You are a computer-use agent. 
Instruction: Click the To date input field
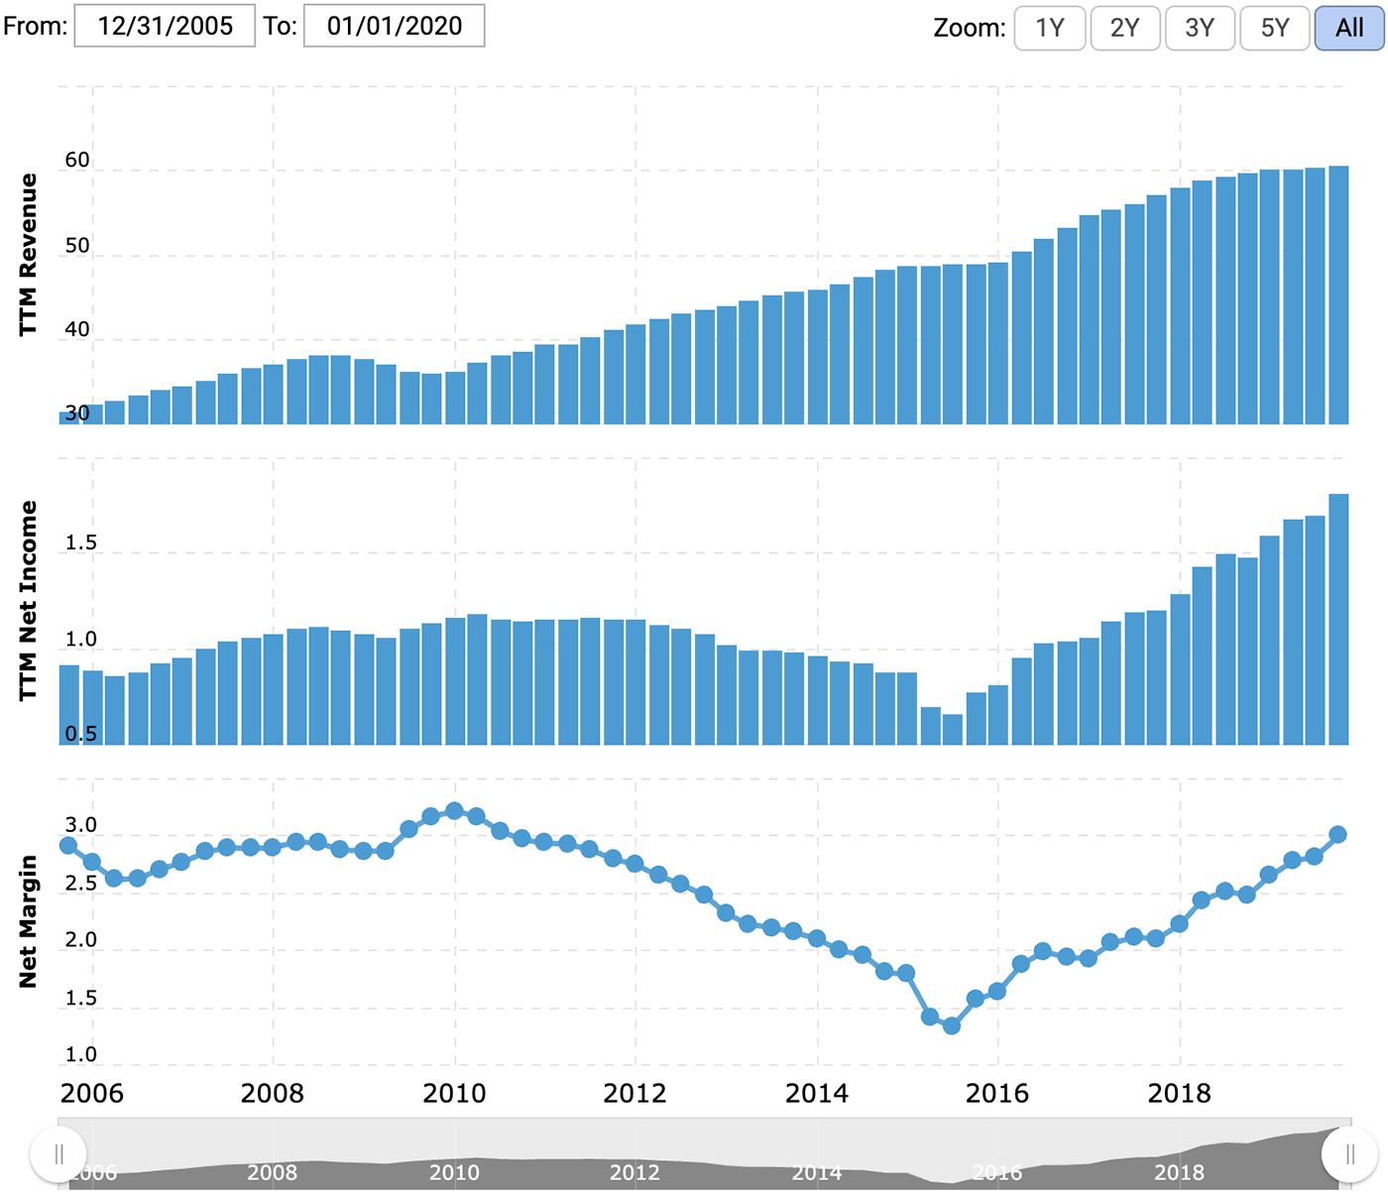point(394,26)
